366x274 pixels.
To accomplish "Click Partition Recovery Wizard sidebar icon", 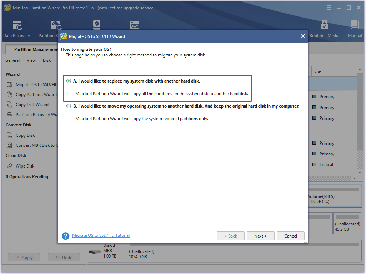I will point(10,114).
